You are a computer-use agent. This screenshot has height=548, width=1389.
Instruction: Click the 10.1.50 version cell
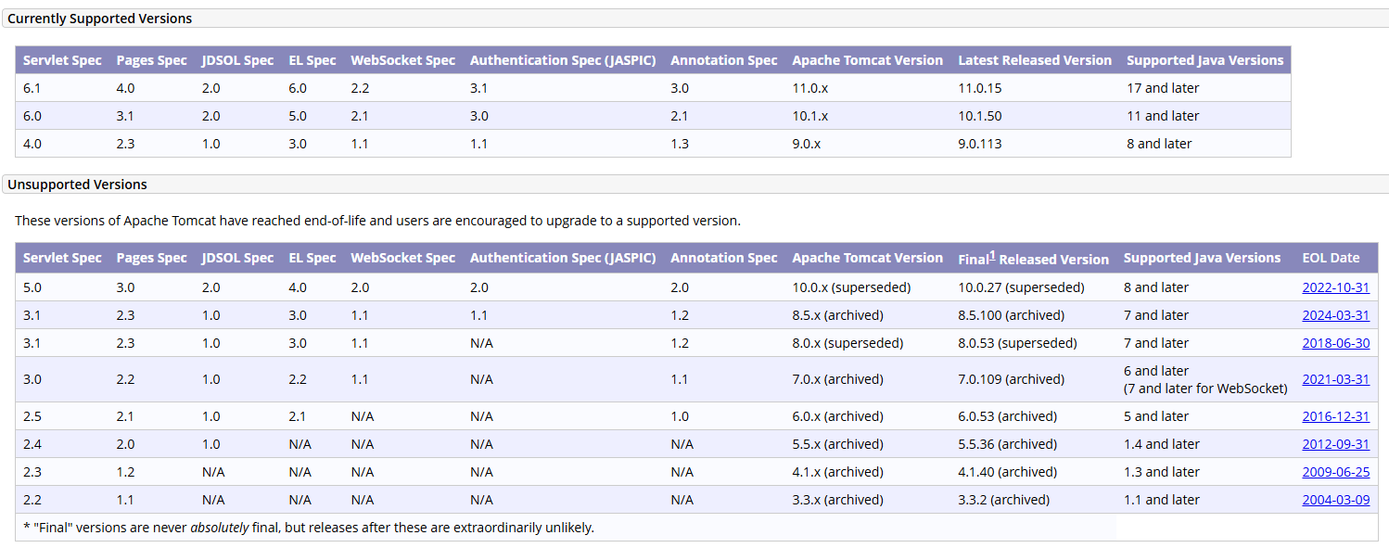tap(980, 116)
